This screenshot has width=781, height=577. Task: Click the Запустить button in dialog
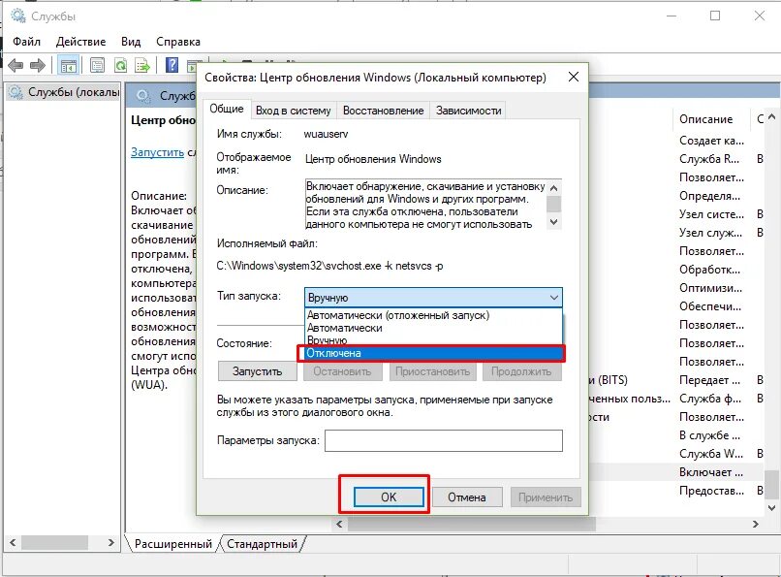257,371
